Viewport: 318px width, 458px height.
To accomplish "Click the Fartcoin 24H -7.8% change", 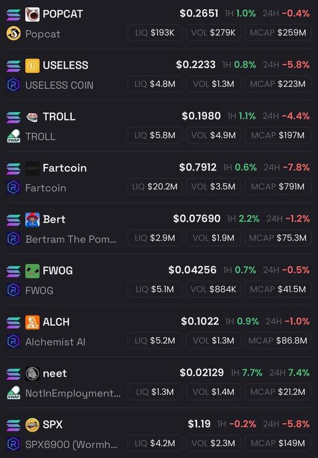I will 286,167.
